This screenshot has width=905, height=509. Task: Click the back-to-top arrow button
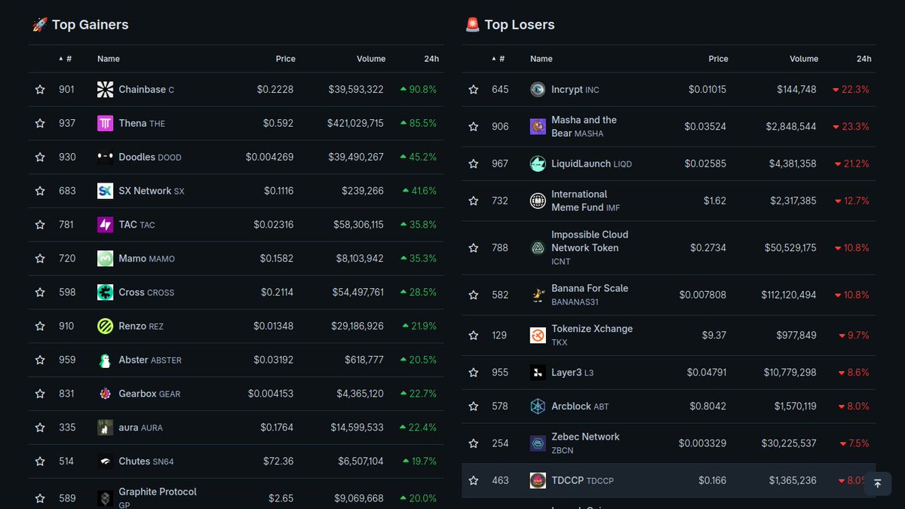click(878, 483)
